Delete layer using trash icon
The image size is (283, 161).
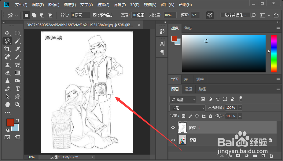pyautogui.click(x=271, y=156)
